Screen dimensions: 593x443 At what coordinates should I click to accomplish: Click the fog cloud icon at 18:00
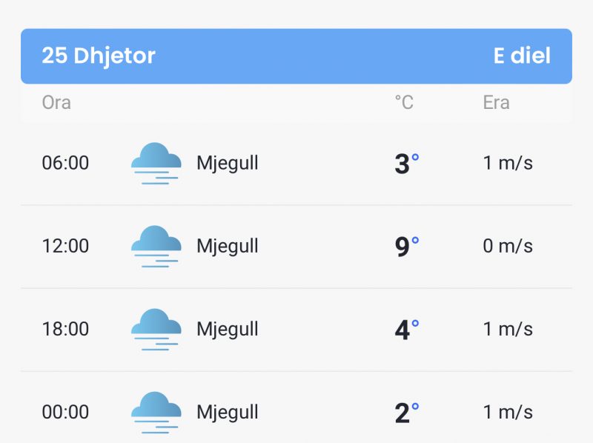pyautogui.click(x=156, y=329)
